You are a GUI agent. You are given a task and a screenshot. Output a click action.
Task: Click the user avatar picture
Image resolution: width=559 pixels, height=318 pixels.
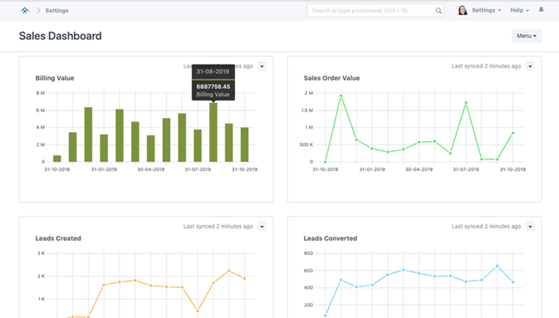click(463, 11)
